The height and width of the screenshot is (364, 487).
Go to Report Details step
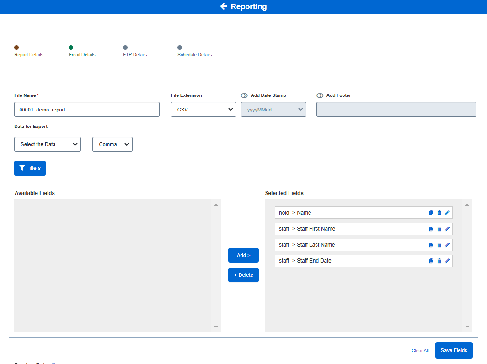tap(28, 51)
